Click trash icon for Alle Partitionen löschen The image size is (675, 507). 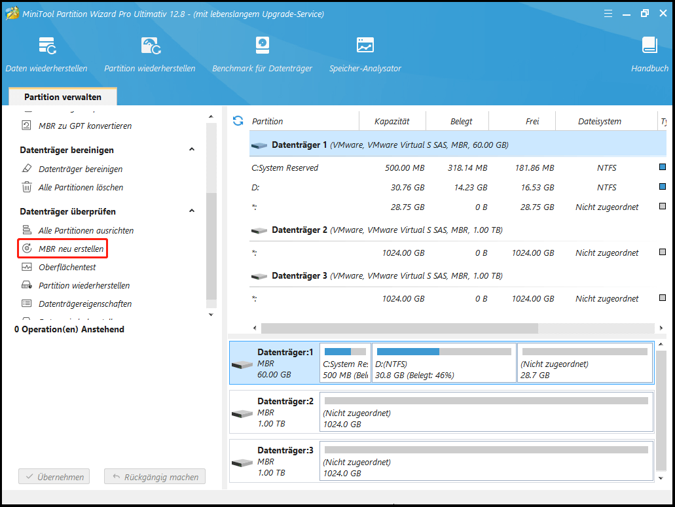coord(27,187)
